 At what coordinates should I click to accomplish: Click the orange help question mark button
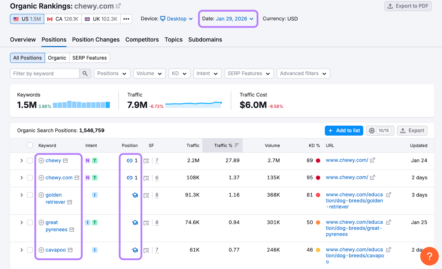tap(429, 256)
